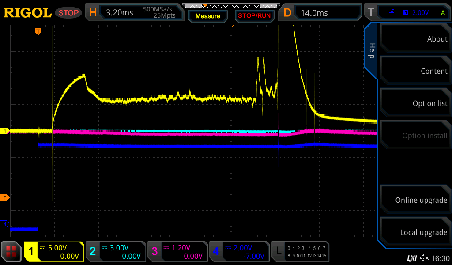Click the LXI network status icon
The image size is (452, 265).
pos(411,258)
